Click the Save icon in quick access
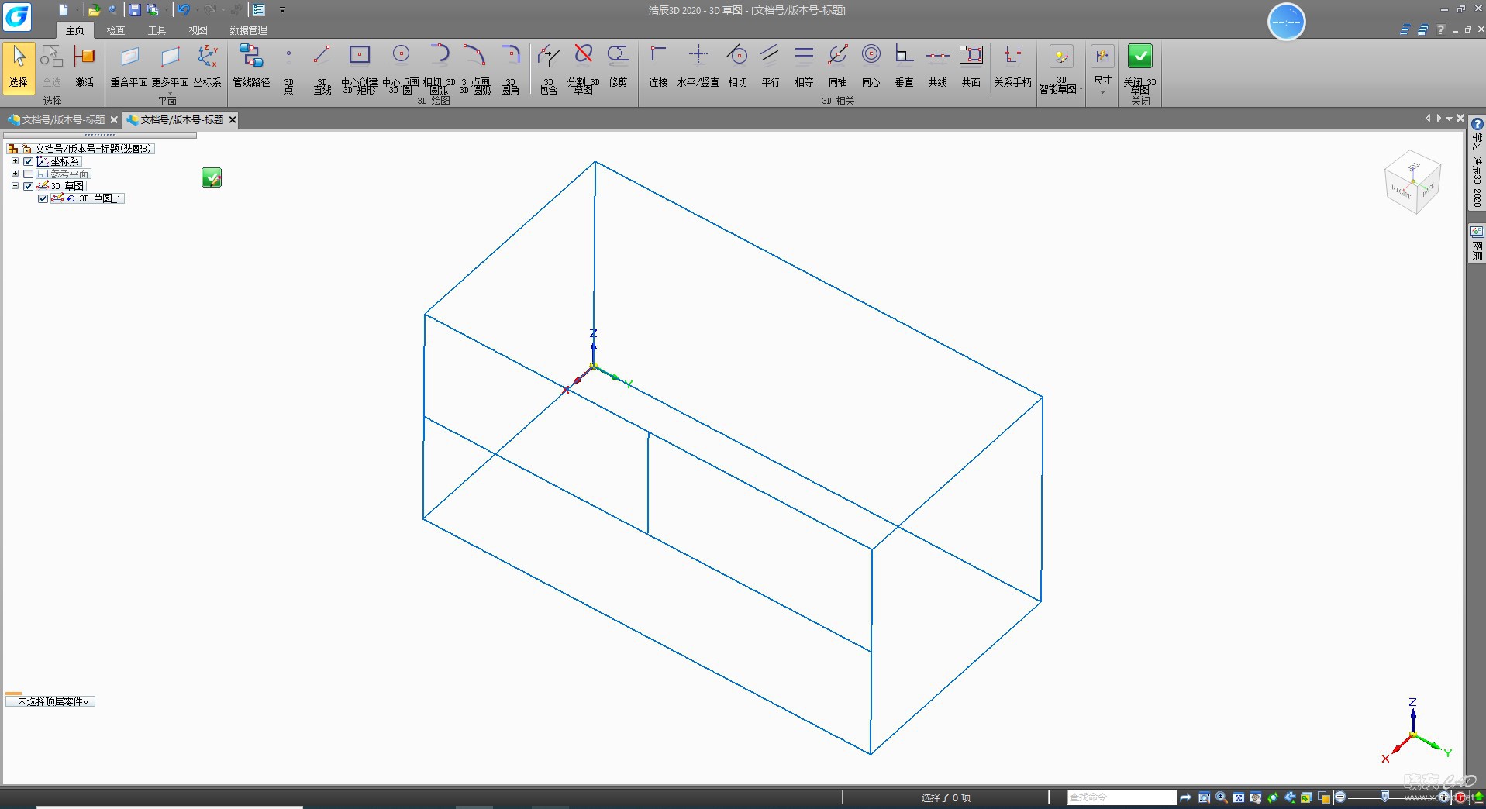Image resolution: width=1486 pixels, height=809 pixels. coord(135,10)
